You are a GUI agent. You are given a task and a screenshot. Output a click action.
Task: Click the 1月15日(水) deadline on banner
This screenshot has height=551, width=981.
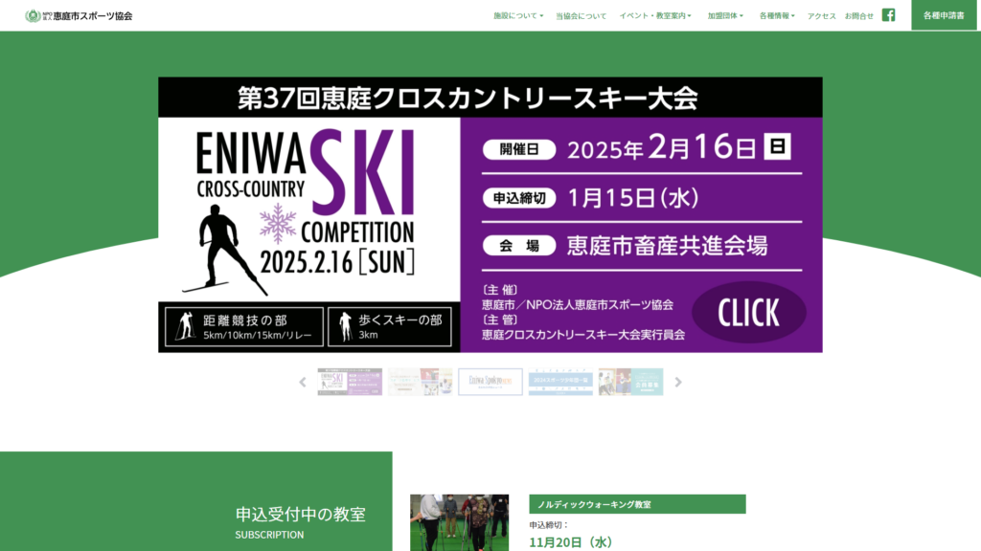click(632, 198)
